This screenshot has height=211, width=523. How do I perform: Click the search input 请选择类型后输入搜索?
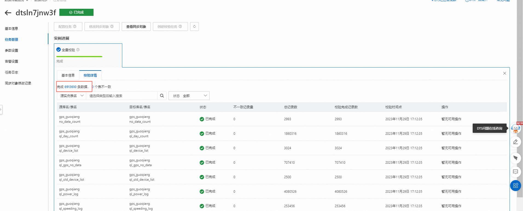pos(122,96)
